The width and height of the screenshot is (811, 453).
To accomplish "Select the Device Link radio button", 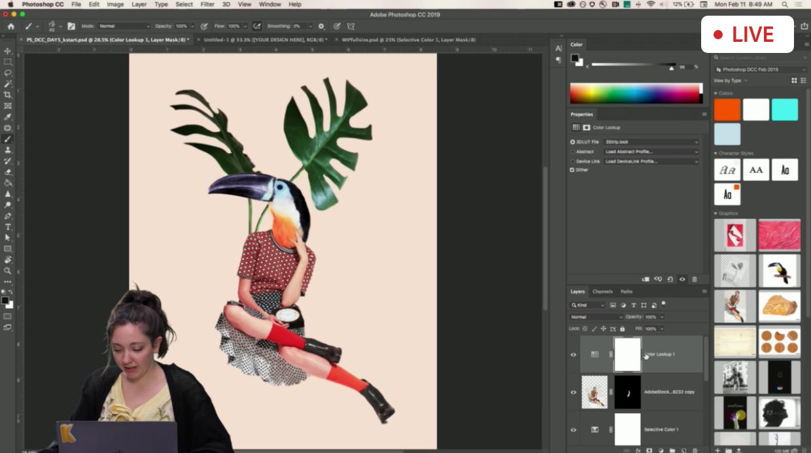I will coord(573,161).
